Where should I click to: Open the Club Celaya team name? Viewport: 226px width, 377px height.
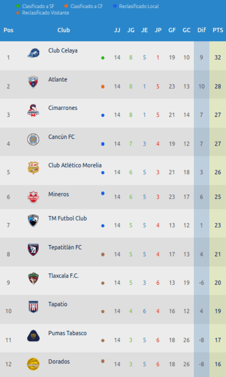point(63,50)
